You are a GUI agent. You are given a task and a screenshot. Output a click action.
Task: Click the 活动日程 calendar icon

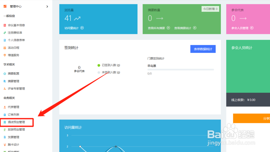[5, 48]
